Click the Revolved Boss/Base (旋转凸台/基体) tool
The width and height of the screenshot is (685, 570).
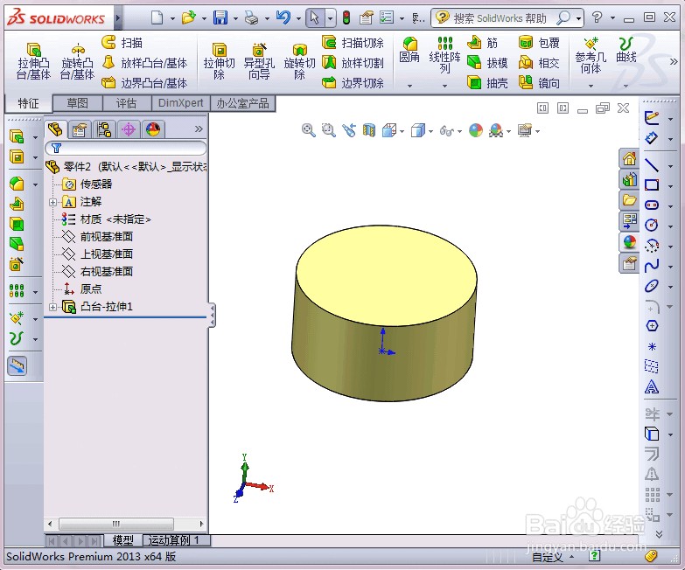pos(77,61)
